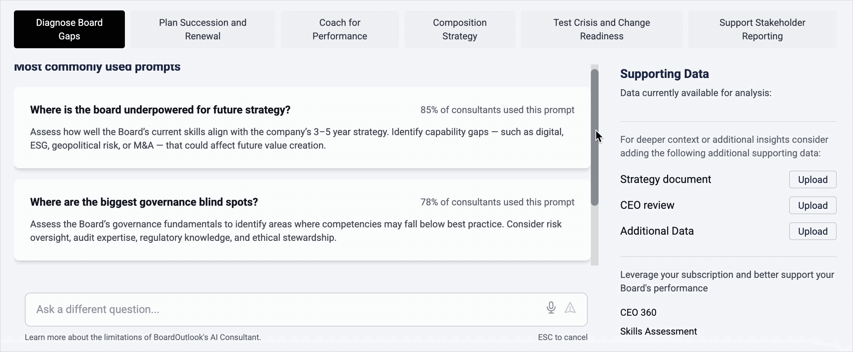
Task: Click Upload next to CEO review
Action: [x=812, y=205]
